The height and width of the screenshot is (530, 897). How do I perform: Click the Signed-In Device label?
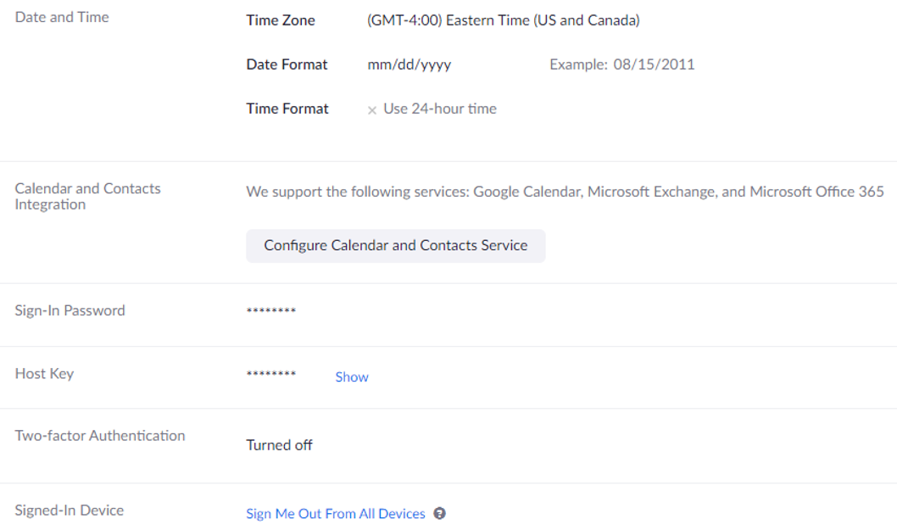(70, 510)
